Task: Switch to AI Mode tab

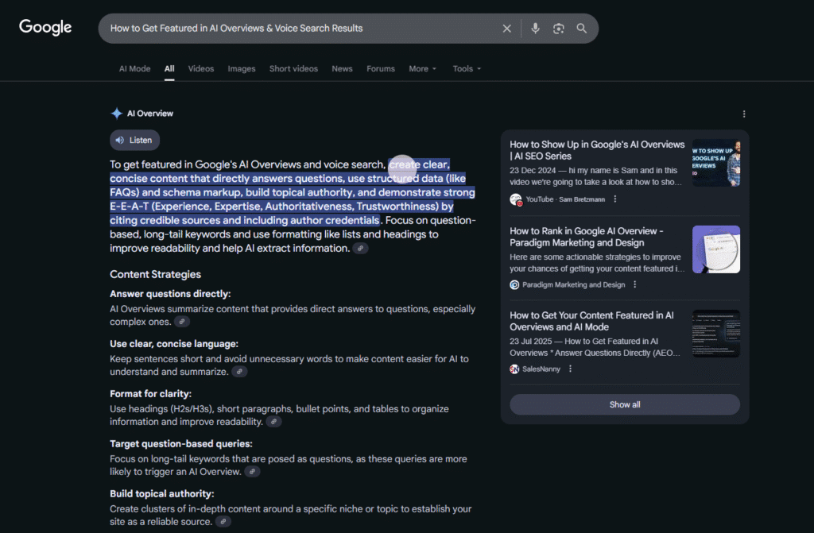Action: (135, 68)
